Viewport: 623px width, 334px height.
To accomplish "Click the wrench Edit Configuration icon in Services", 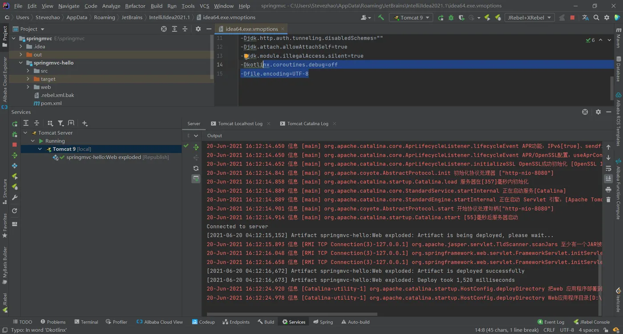I will [x=15, y=197].
